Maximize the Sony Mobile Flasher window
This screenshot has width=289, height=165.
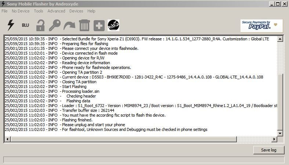point(278,4)
